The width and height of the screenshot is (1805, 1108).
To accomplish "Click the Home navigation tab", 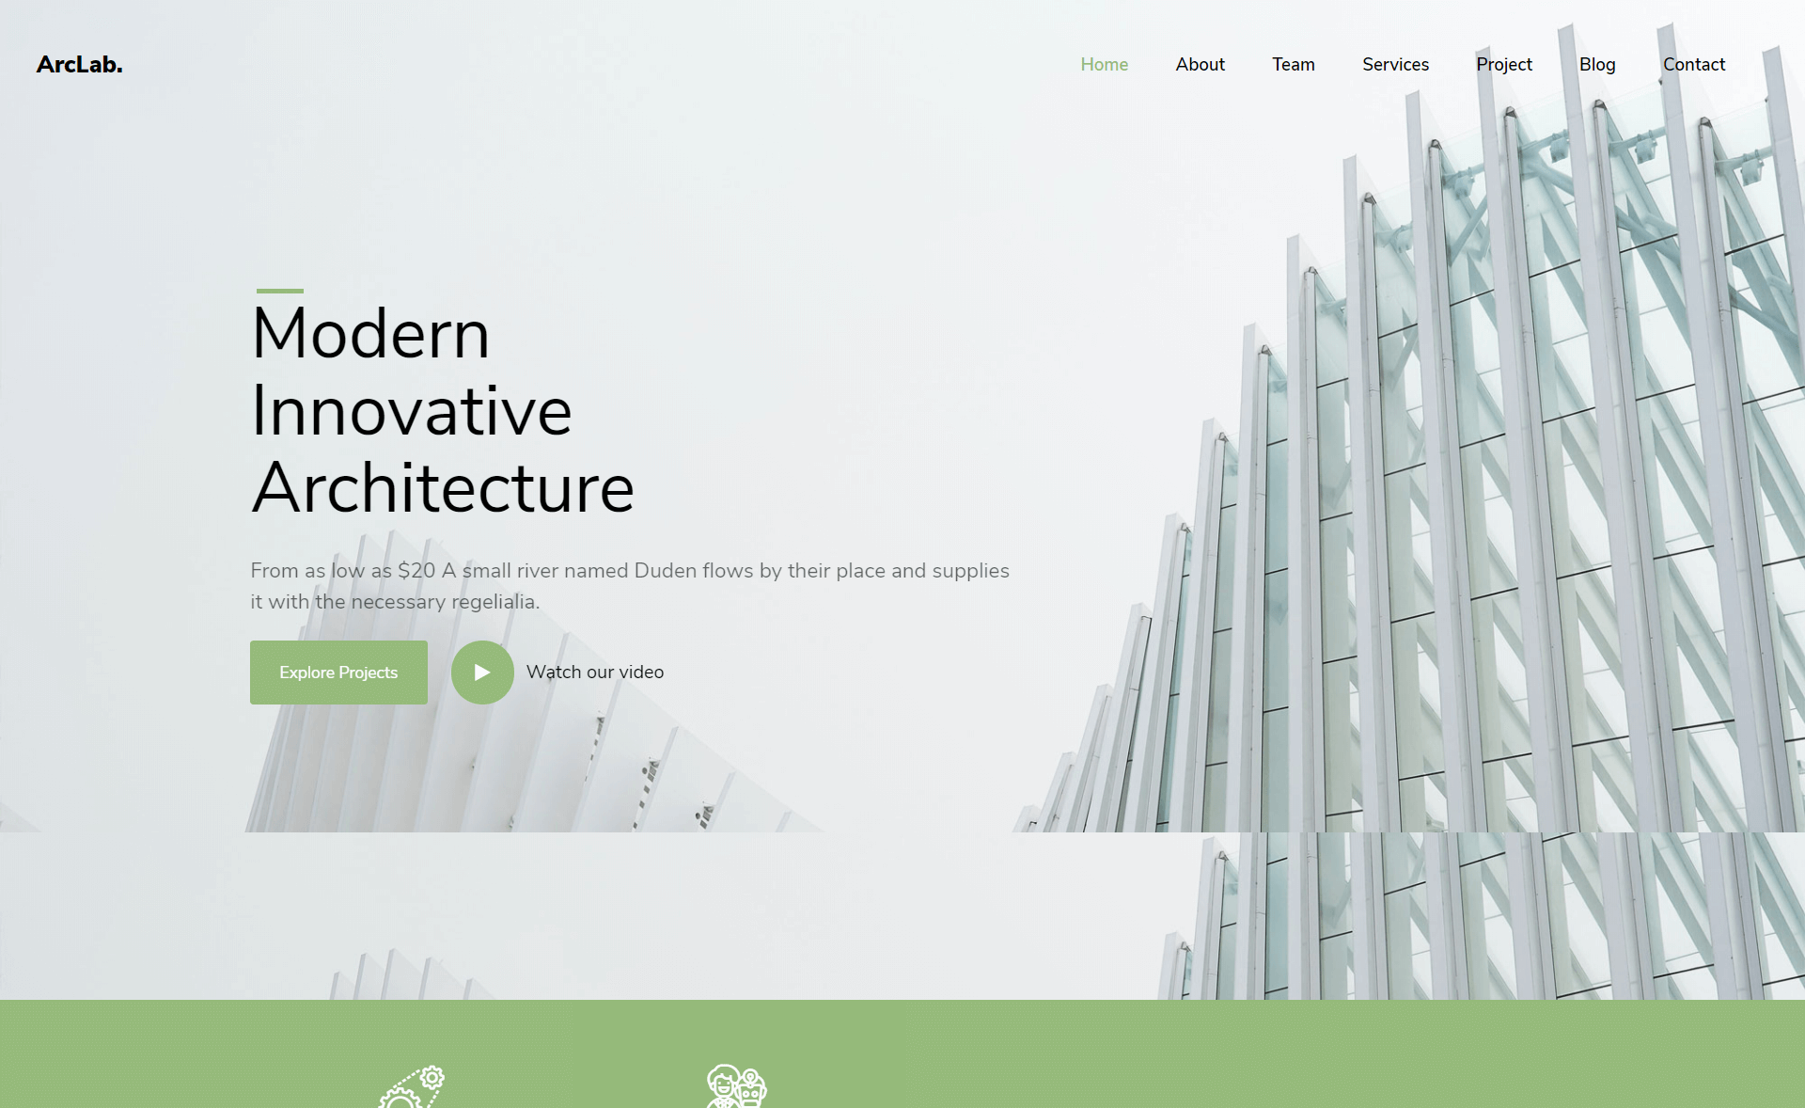I will coord(1103,63).
